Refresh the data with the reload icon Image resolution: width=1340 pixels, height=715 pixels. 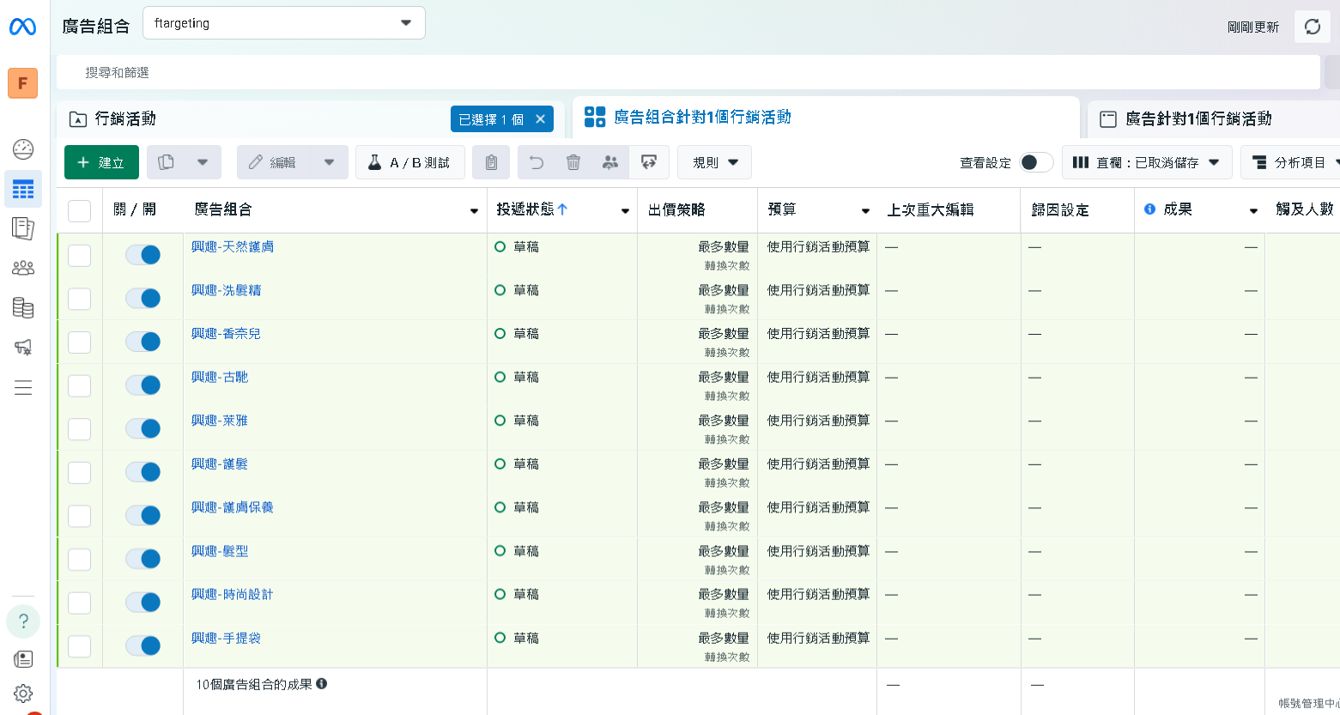(x=1312, y=27)
